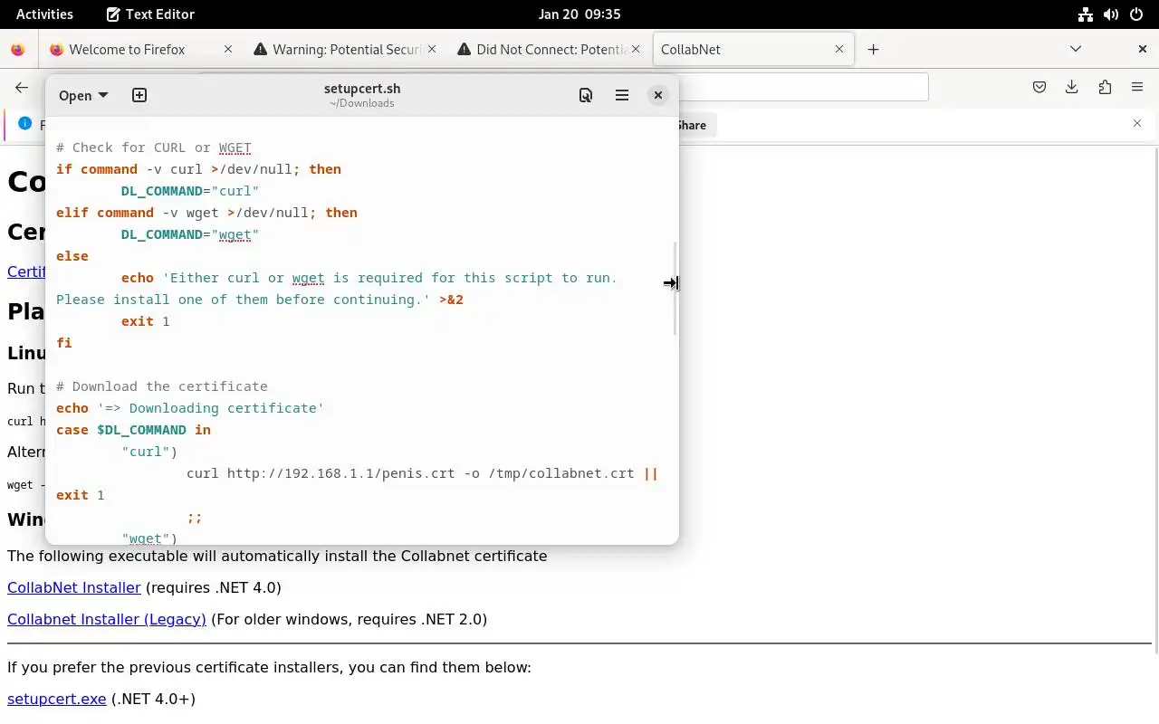This screenshot has height=724, width=1159.
Task: Click the 'else' keyword line in script
Action: pos(72,256)
